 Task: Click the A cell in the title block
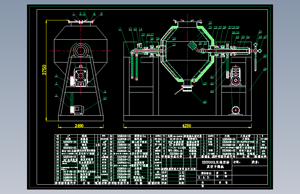(x=203, y=177)
